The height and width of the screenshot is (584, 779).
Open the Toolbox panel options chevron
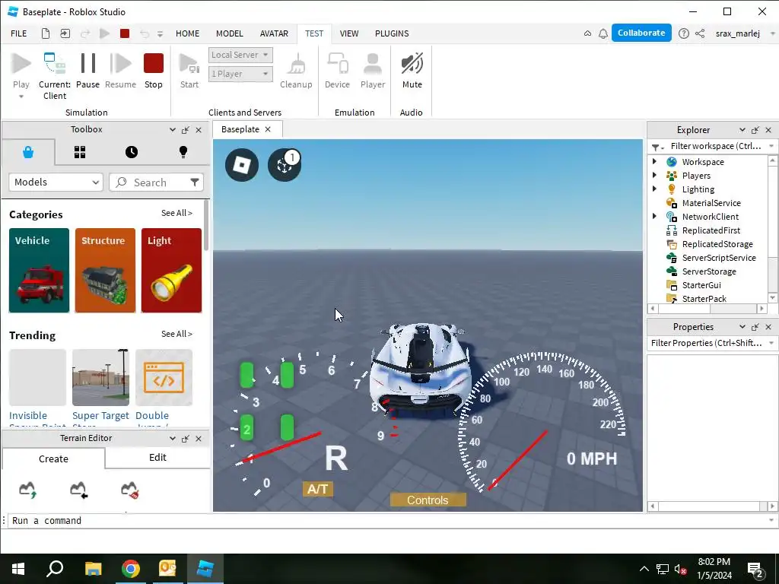[x=173, y=129]
